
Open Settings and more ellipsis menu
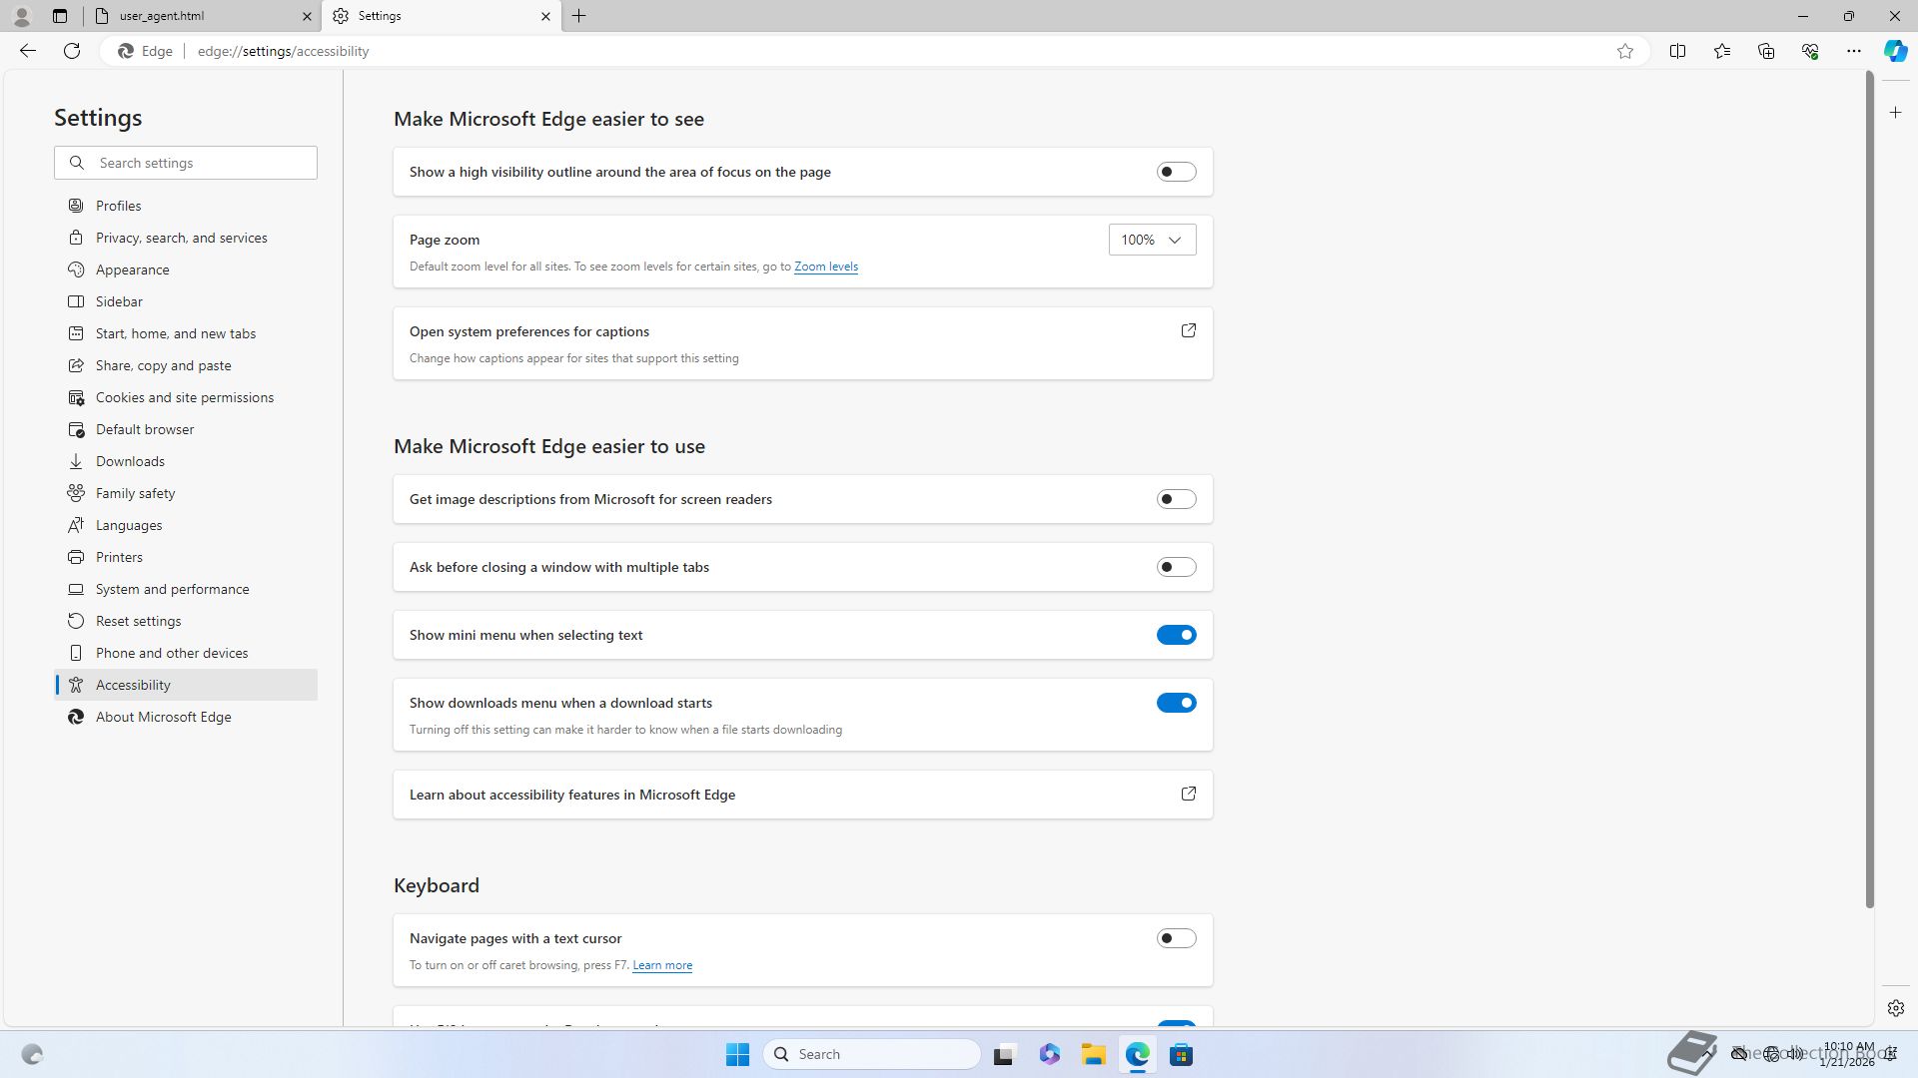(x=1853, y=51)
